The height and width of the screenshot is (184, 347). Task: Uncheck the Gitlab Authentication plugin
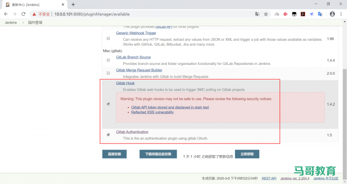(x=108, y=135)
